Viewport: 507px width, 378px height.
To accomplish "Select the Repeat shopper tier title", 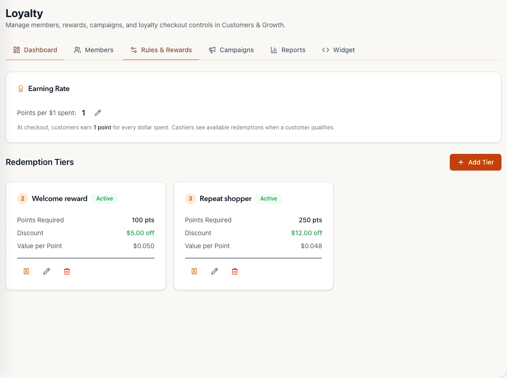I will click(226, 199).
